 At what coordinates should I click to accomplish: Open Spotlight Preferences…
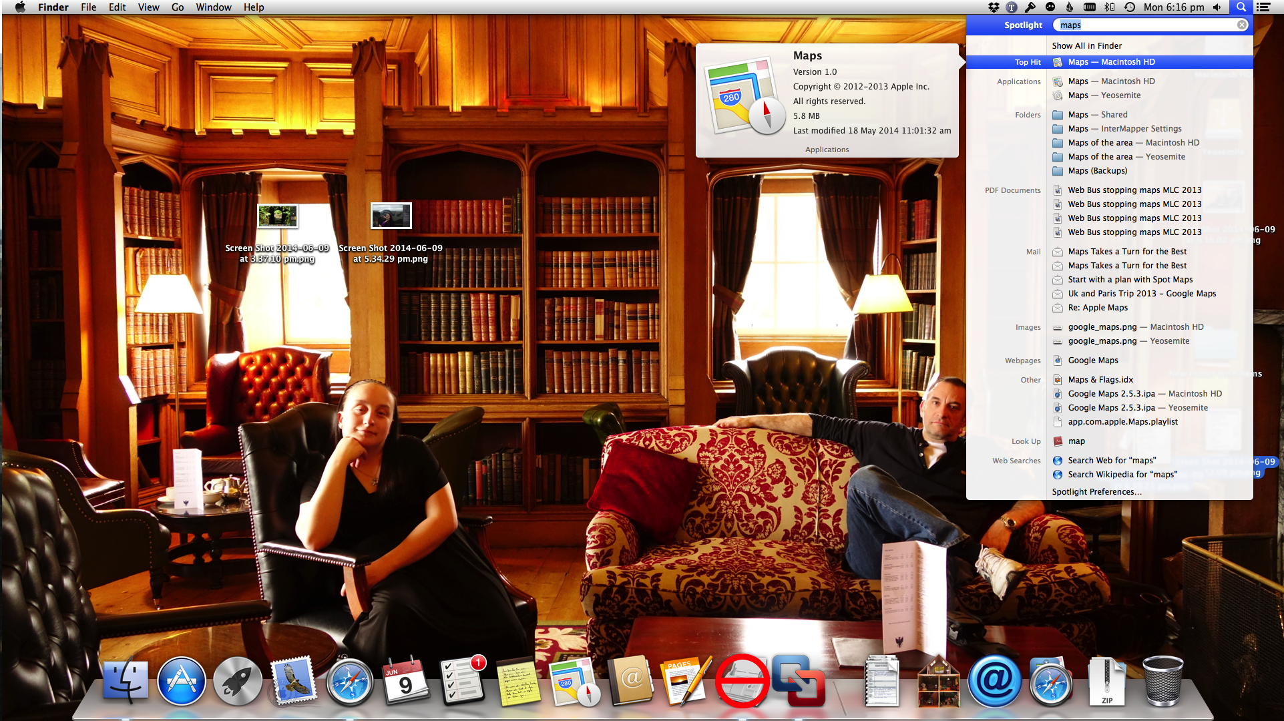[1096, 492]
